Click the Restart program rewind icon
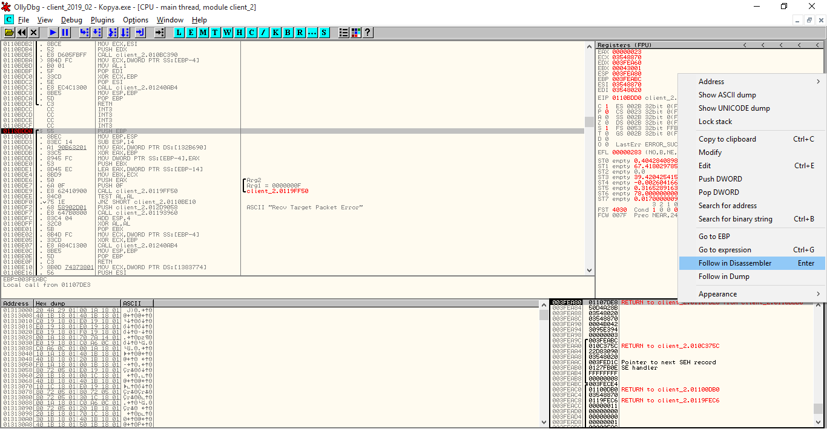This screenshot has width=827, height=429. pyautogui.click(x=22, y=32)
